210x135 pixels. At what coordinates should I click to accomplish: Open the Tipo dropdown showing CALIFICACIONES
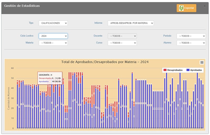[x=53, y=23]
